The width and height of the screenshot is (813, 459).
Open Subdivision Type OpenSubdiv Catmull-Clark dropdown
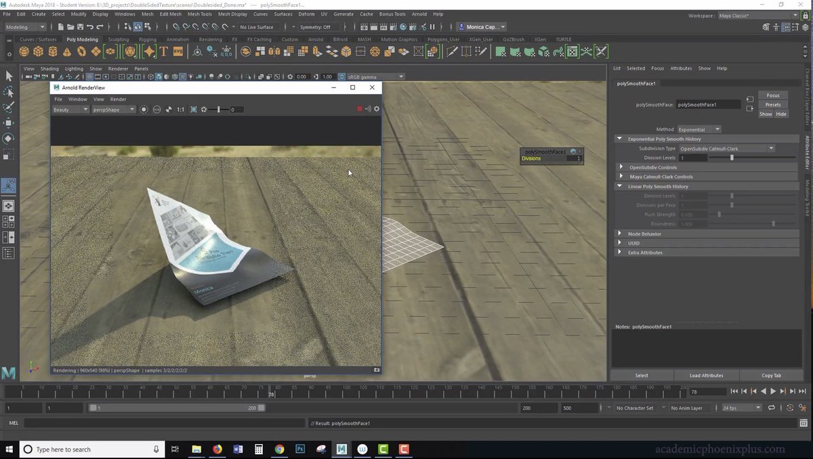726,148
